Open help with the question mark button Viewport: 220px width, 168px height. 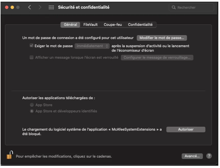[x=209, y=156]
